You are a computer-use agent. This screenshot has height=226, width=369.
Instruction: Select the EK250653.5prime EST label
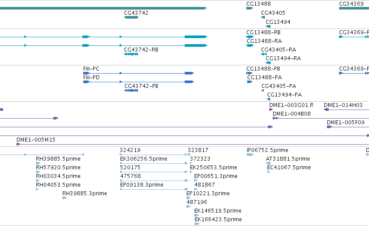(x=213, y=168)
